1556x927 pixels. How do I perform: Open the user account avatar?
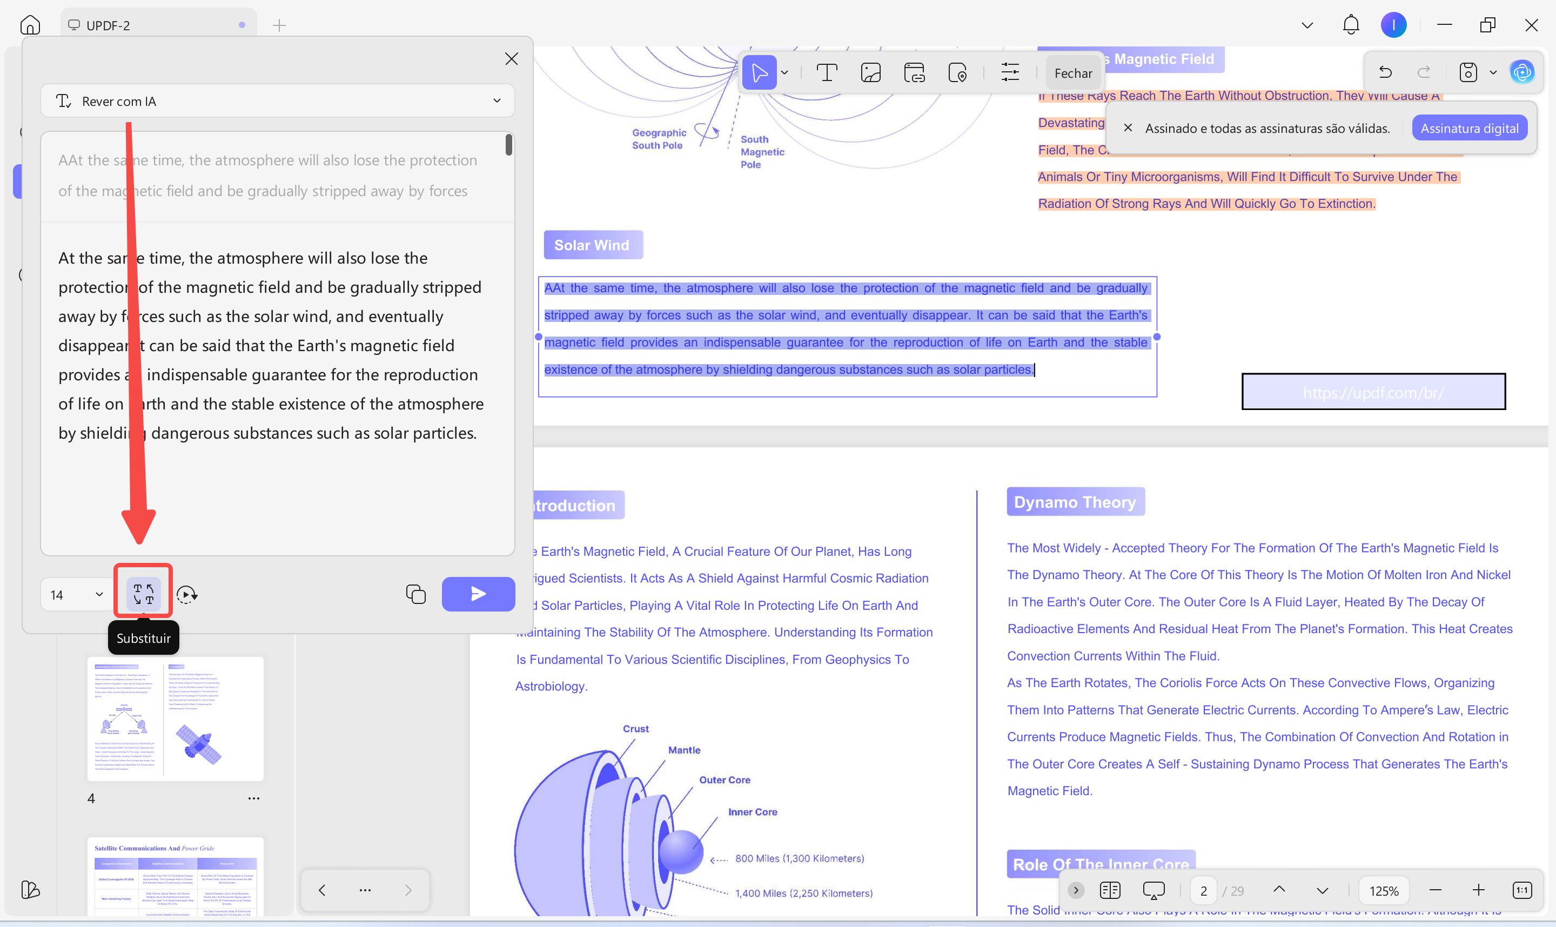(x=1393, y=25)
